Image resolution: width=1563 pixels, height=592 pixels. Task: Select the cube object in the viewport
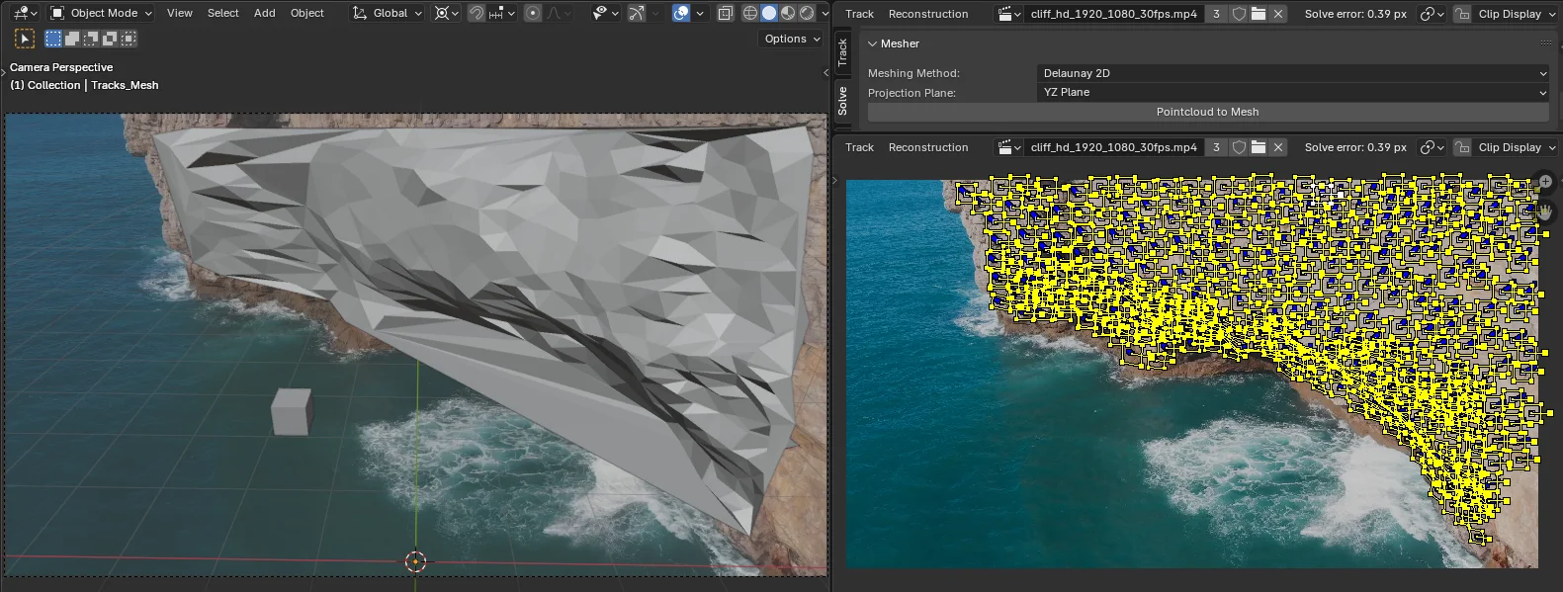(x=292, y=411)
